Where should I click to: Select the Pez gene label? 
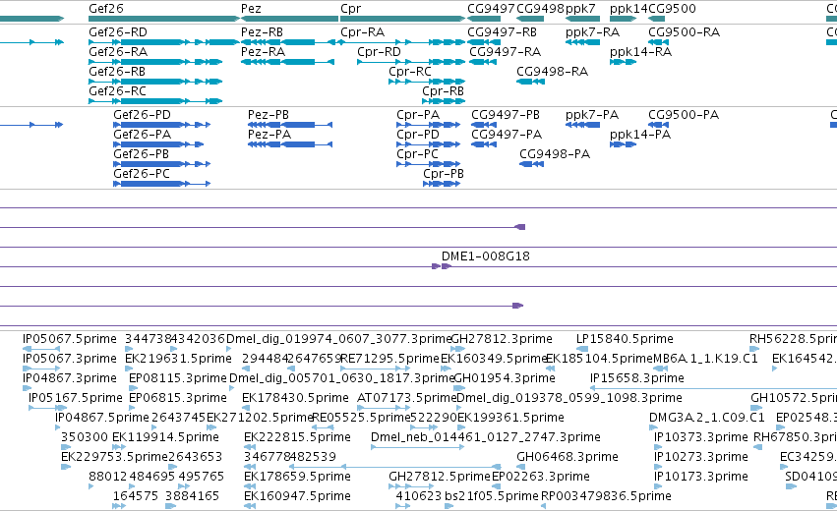[251, 9]
